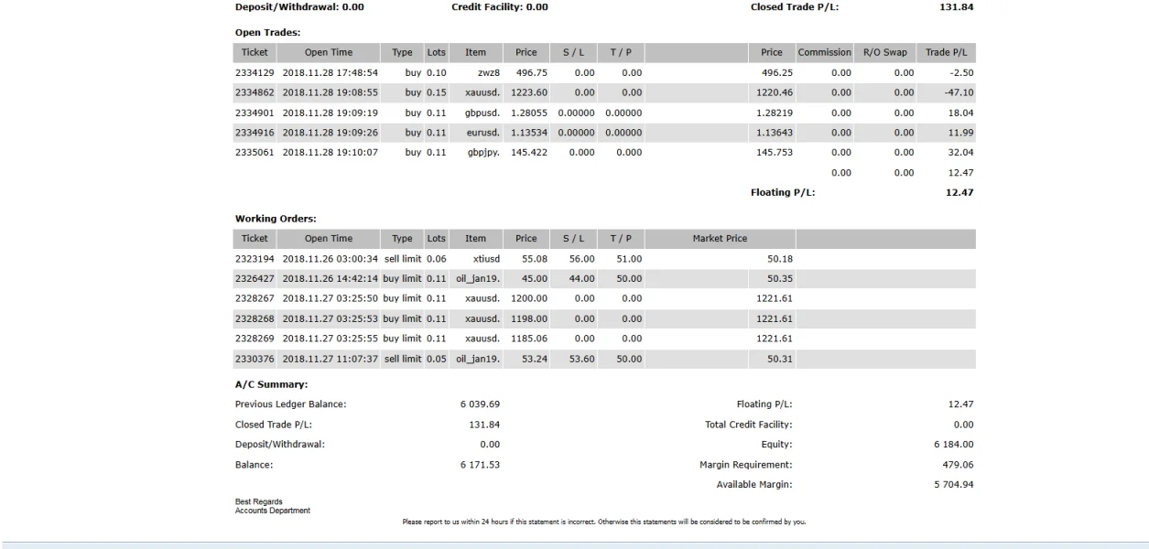
Task: Select order price 1185.06 for xauusd.
Action: [531, 339]
